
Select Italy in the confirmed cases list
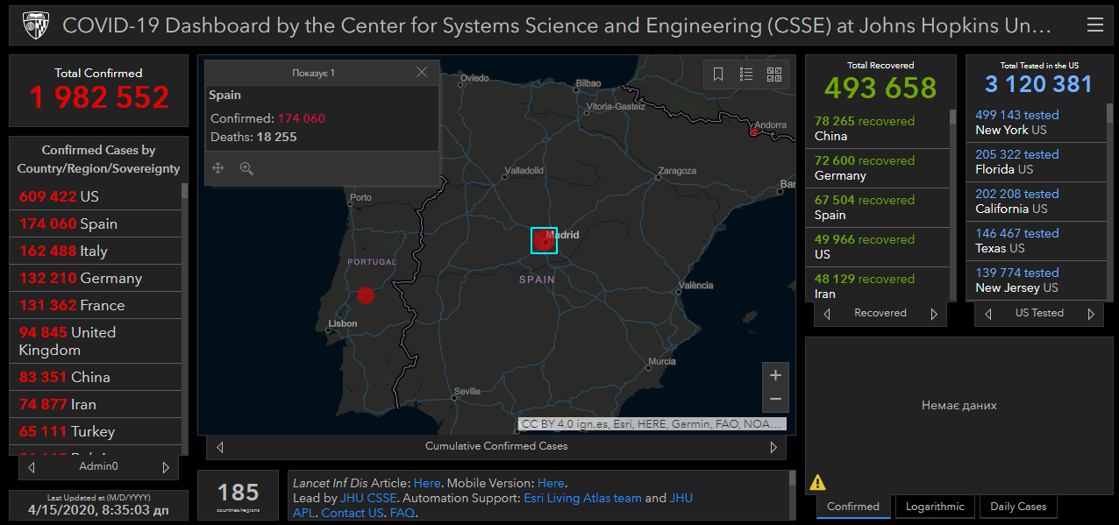point(93,251)
